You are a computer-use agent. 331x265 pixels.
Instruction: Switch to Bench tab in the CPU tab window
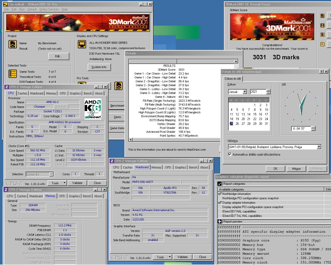click(x=88, y=93)
